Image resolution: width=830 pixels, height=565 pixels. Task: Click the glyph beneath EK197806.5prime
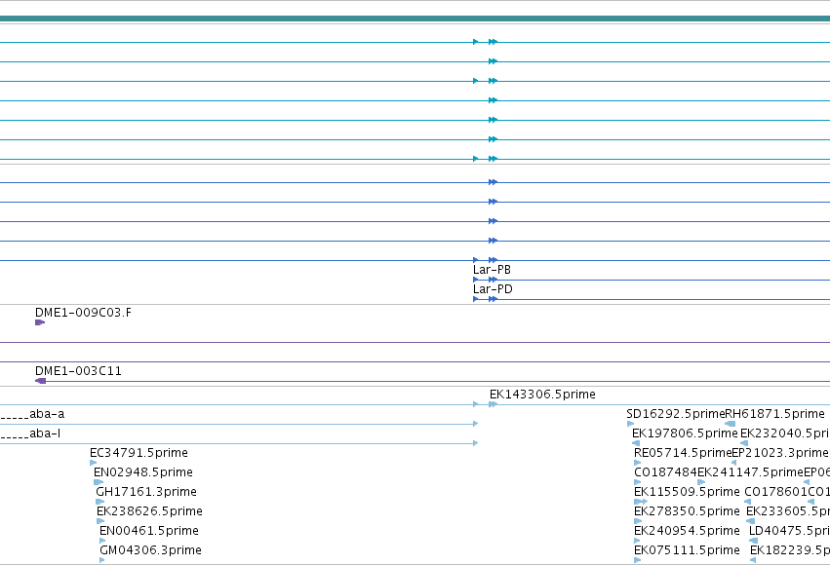tap(636, 443)
